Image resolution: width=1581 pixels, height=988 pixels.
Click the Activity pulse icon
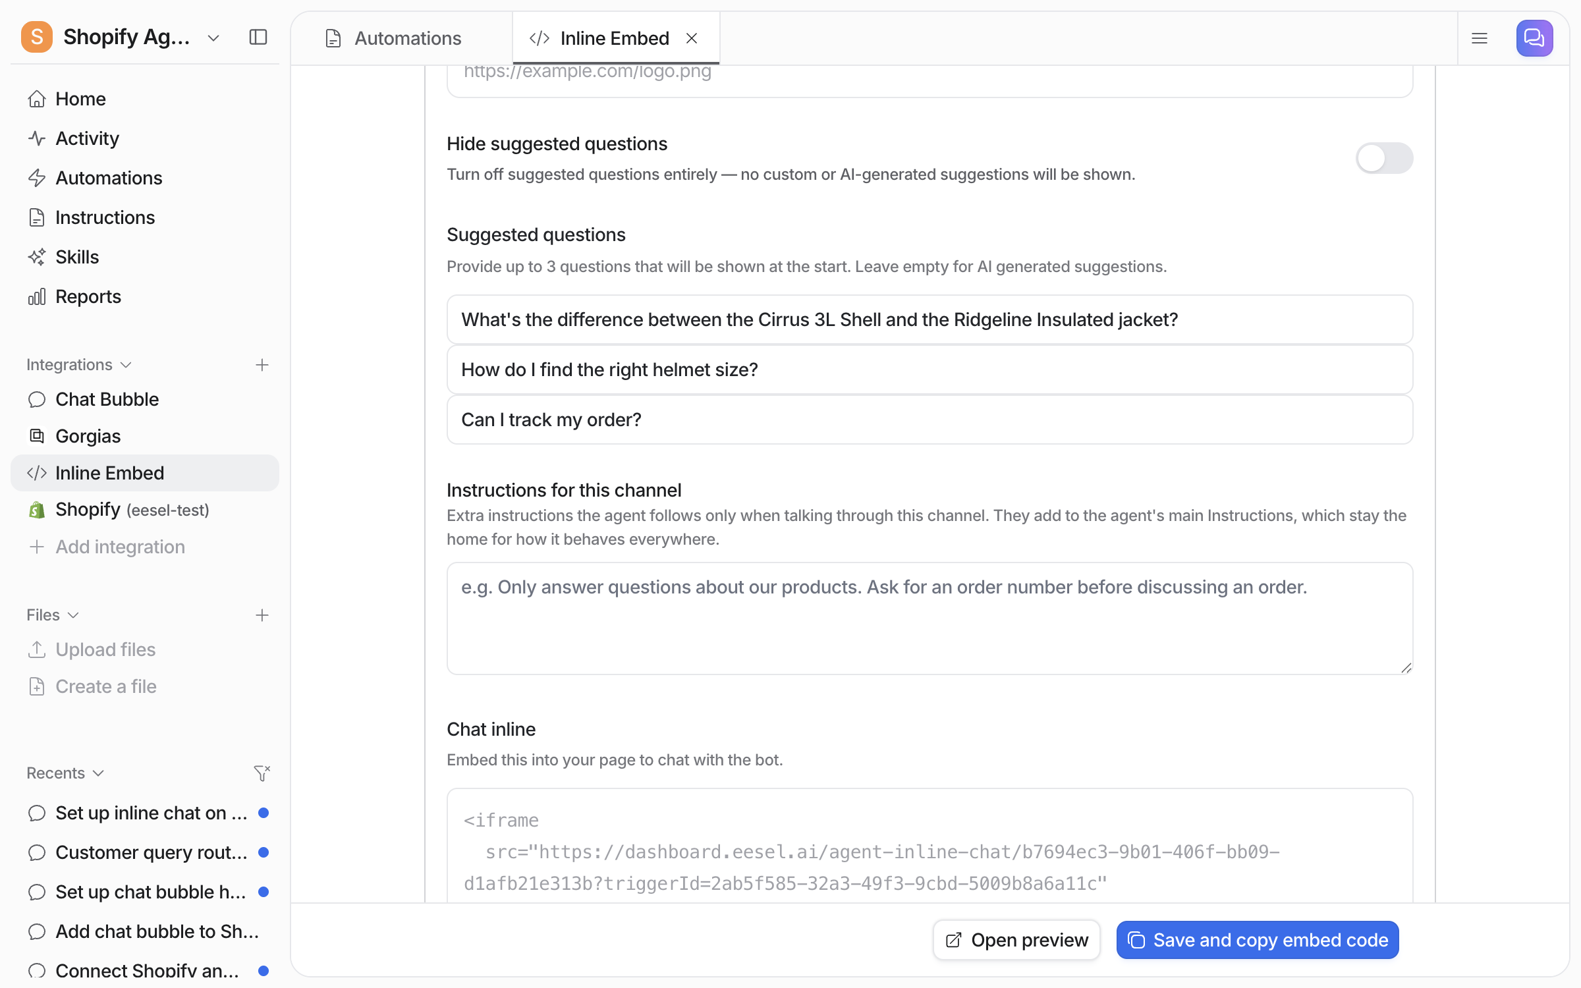(37, 138)
